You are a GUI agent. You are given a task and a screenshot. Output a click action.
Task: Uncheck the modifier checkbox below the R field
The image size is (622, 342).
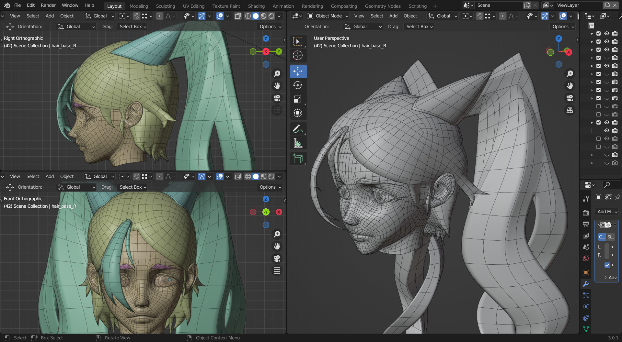click(607, 265)
